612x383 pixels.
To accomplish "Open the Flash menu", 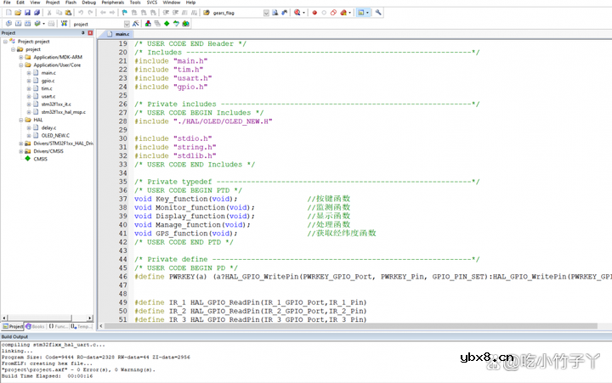I will pyautogui.click(x=71, y=3).
